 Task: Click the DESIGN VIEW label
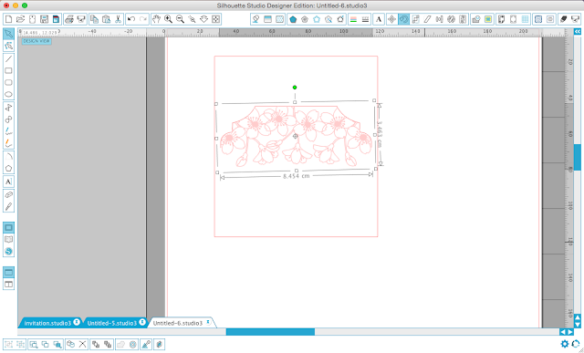36,41
